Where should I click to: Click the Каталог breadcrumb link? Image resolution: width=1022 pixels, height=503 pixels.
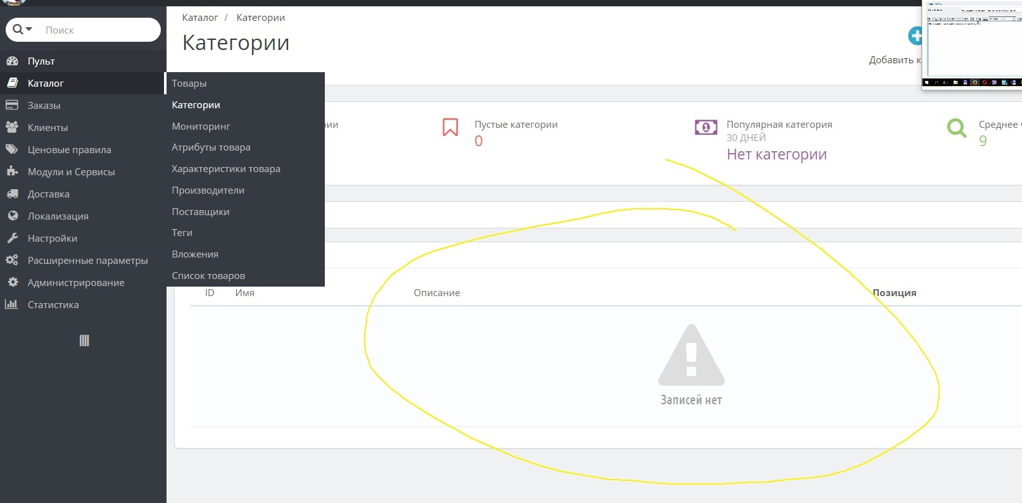coord(200,18)
